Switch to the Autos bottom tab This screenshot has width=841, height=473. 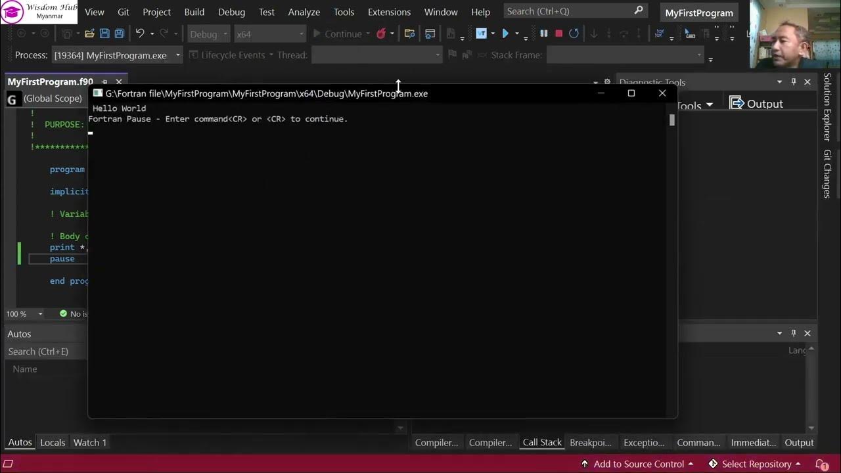(x=20, y=442)
